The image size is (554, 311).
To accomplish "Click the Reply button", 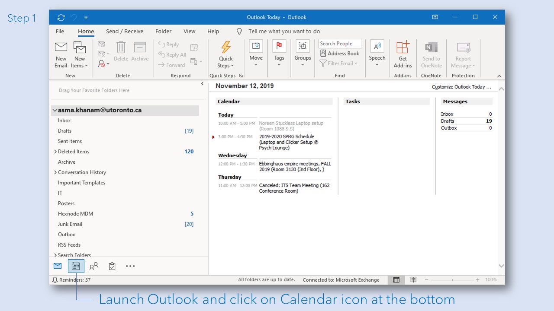I will point(168,44).
